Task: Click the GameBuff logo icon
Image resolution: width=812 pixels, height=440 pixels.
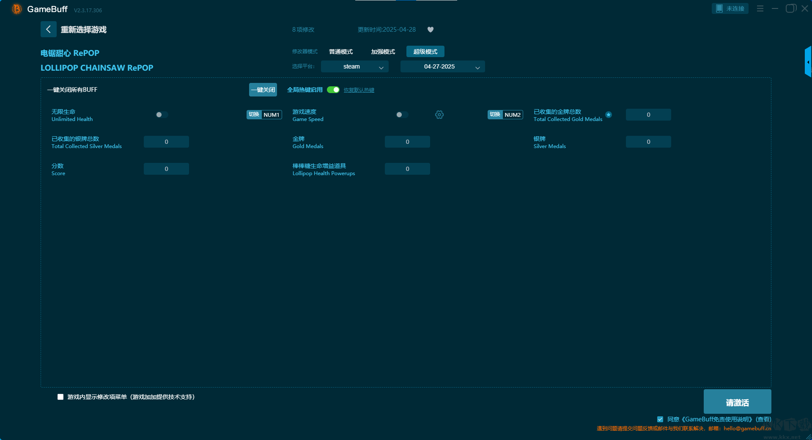Action: tap(16, 9)
